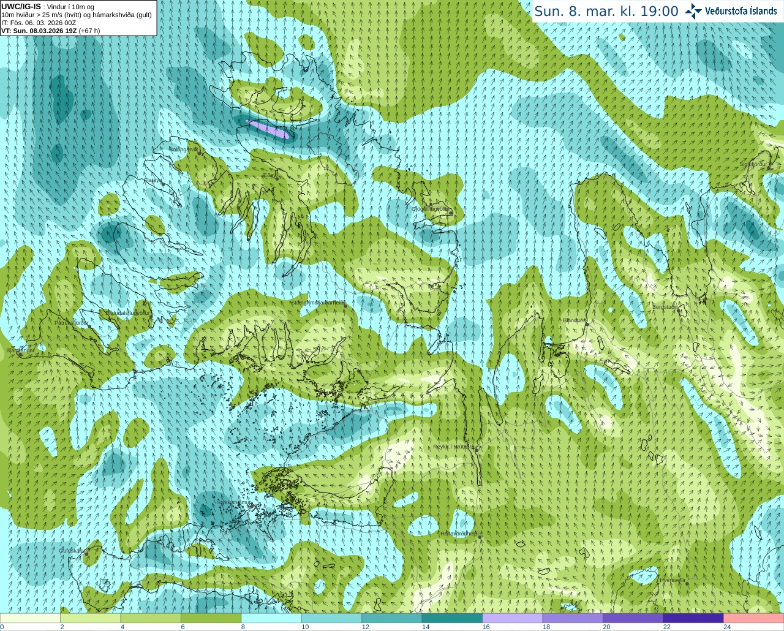Select the 16–18 m/s lavender legend swatch
This screenshot has width=784, height=631.
[513, 618]
